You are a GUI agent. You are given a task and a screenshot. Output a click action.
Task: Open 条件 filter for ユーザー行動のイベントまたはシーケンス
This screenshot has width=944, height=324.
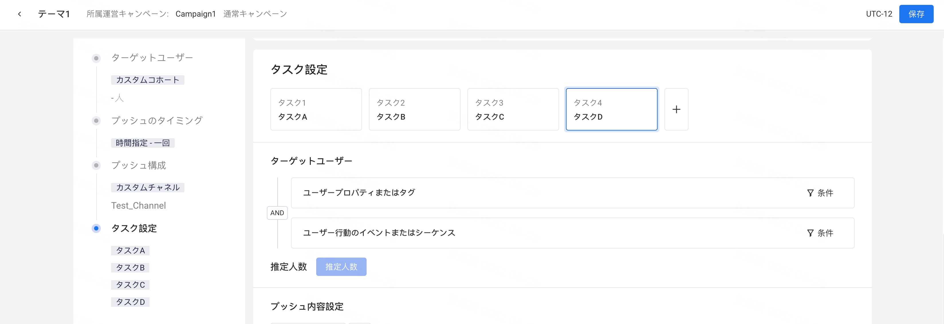(x=821, y=233)
